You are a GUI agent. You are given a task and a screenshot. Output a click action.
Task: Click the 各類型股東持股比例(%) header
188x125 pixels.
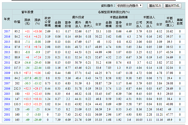(x=114, y=12)
